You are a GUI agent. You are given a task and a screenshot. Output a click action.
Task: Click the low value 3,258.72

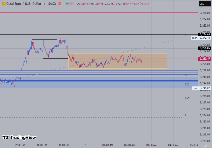point(111,4)
